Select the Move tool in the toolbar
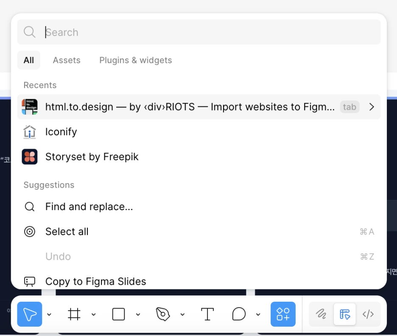Viewport: 397px width, 336px height. 30,314
